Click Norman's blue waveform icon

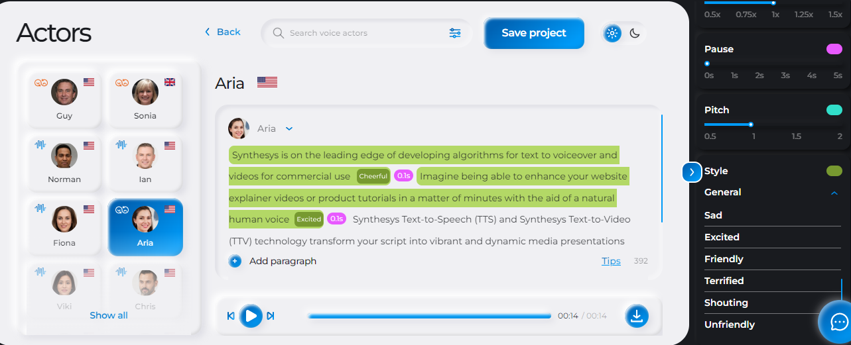(x=40, y=145)
